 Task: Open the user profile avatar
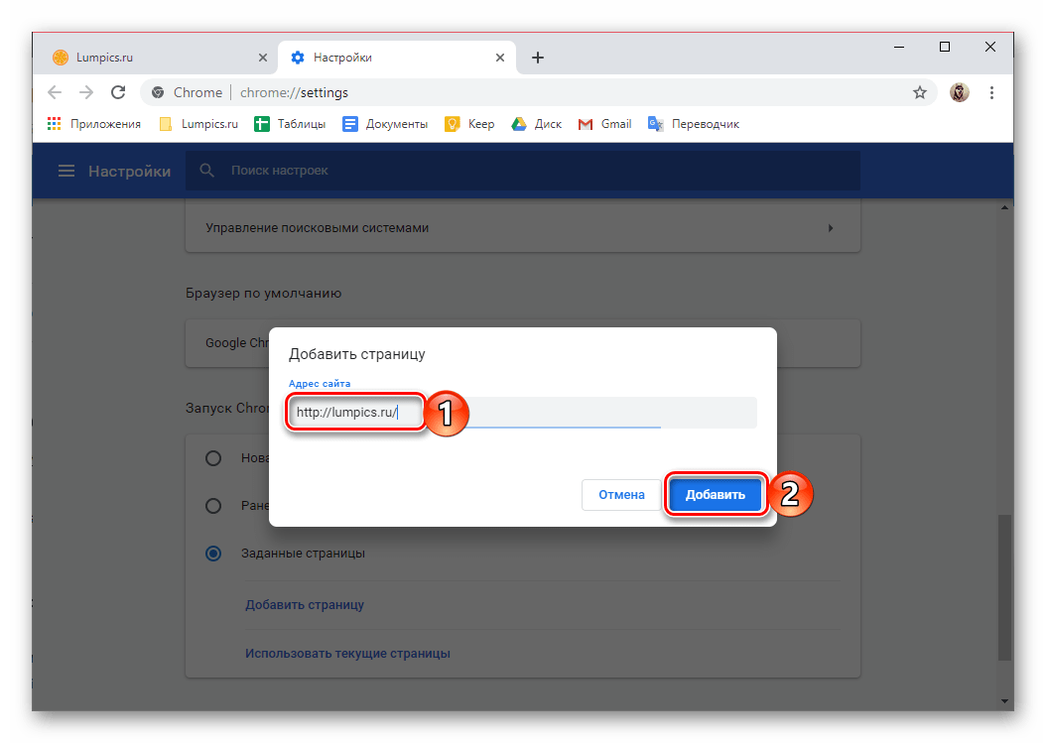click(x=960, y=92)
